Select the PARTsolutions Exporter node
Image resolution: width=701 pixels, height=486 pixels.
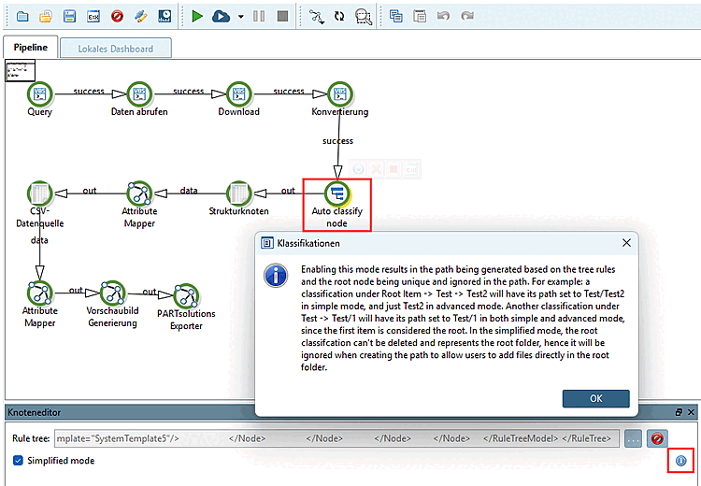(x=186, y=296)
